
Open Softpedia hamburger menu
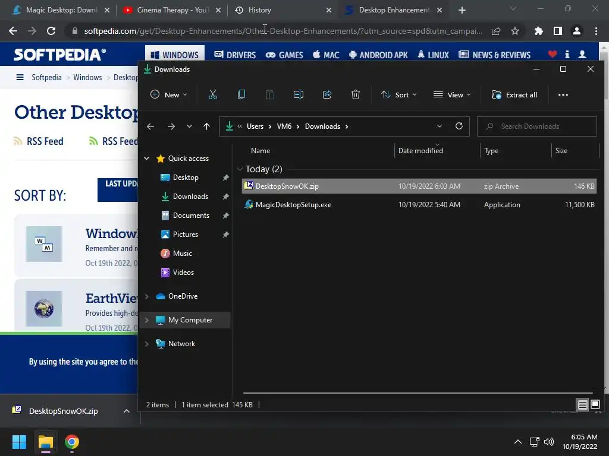coord(20,77)
